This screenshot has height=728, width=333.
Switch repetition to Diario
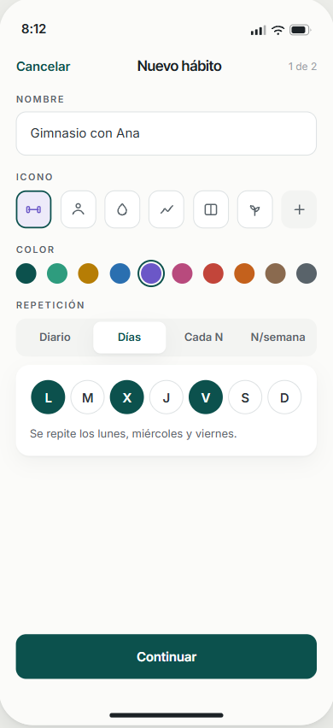point(55,337)
